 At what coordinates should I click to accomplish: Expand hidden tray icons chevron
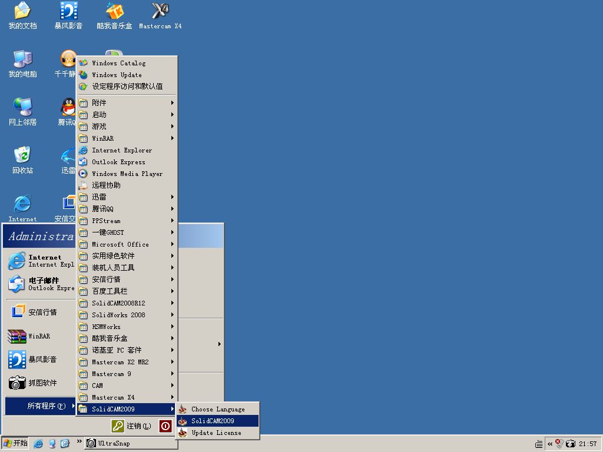coord(550,444)
